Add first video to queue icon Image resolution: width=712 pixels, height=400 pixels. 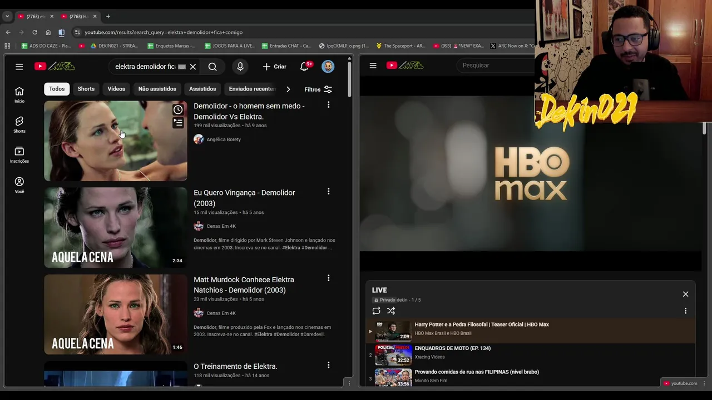pos(178,123)
